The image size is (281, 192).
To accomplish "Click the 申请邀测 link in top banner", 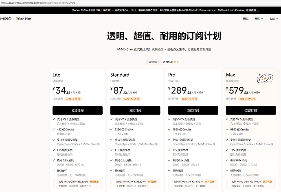I will click(x=252, y=10).
